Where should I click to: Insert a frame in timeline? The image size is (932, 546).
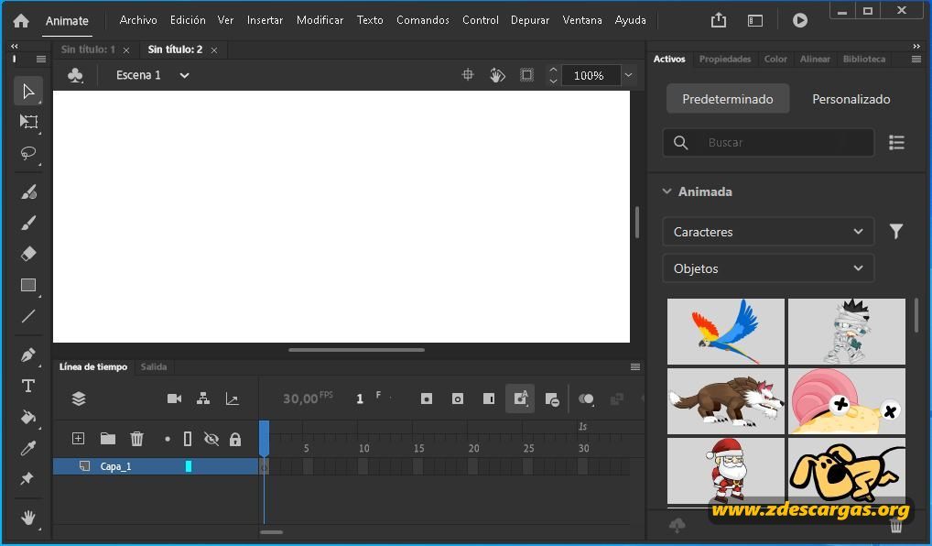489,399
